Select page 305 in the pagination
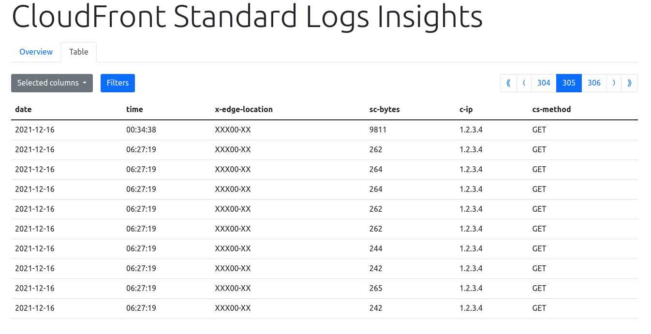 [x=569, y=83]
